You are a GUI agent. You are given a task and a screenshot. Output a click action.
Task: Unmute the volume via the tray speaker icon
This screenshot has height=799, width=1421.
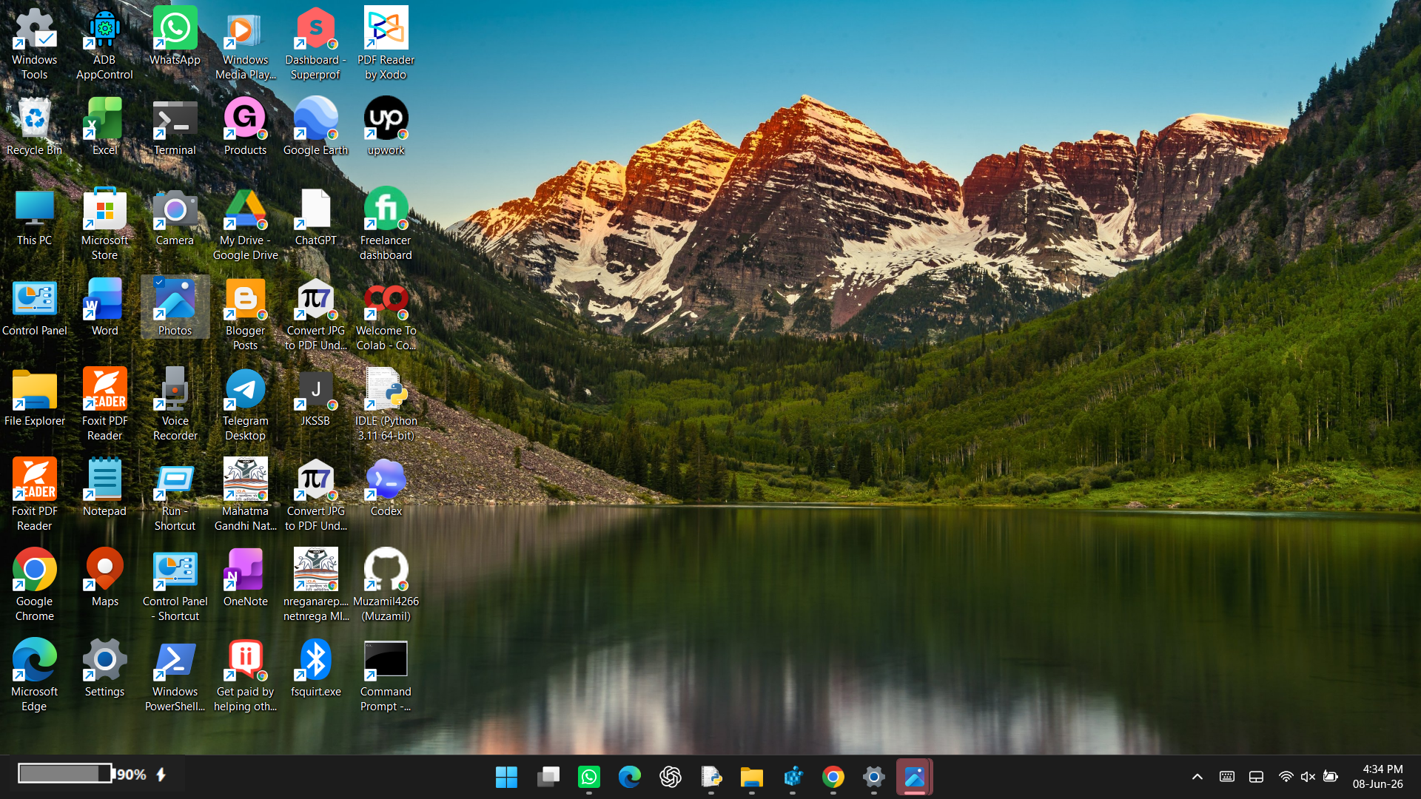1308,777
